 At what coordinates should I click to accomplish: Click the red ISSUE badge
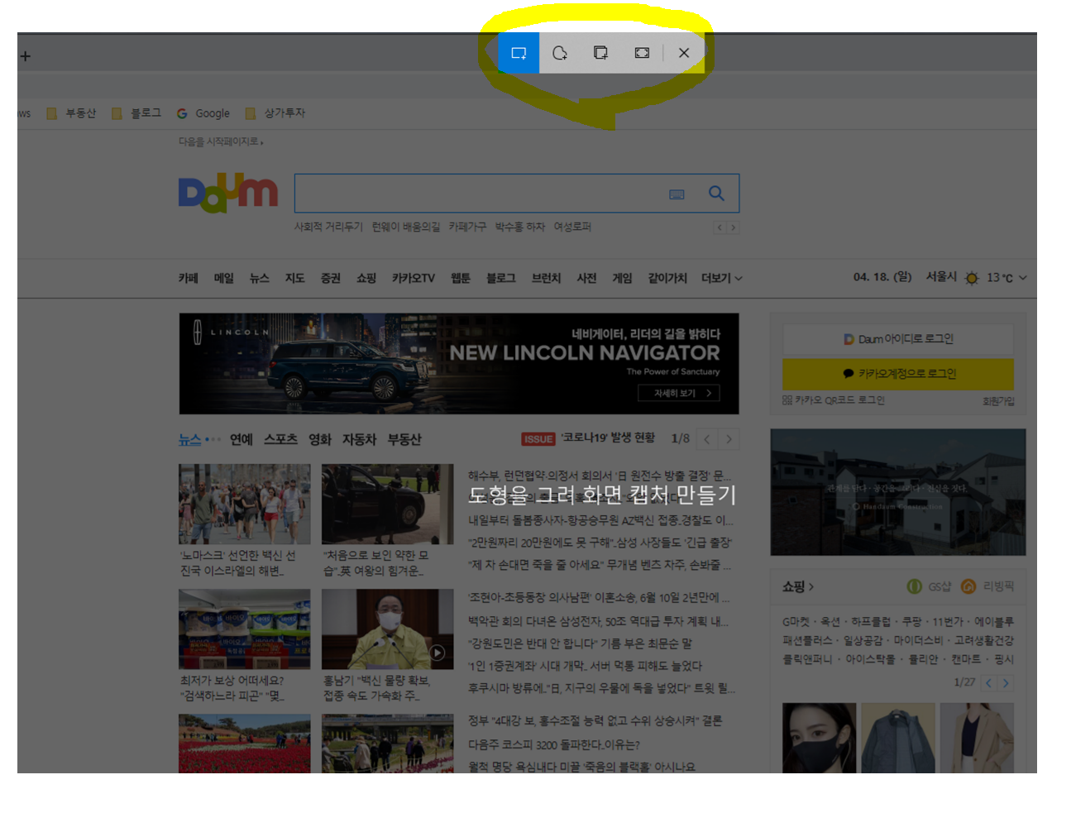[x=538, y=439]
